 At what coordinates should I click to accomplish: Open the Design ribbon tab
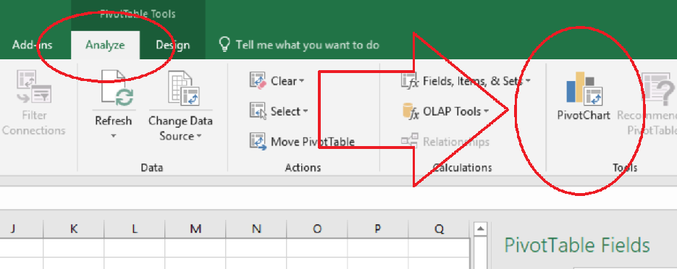(173, 45)
